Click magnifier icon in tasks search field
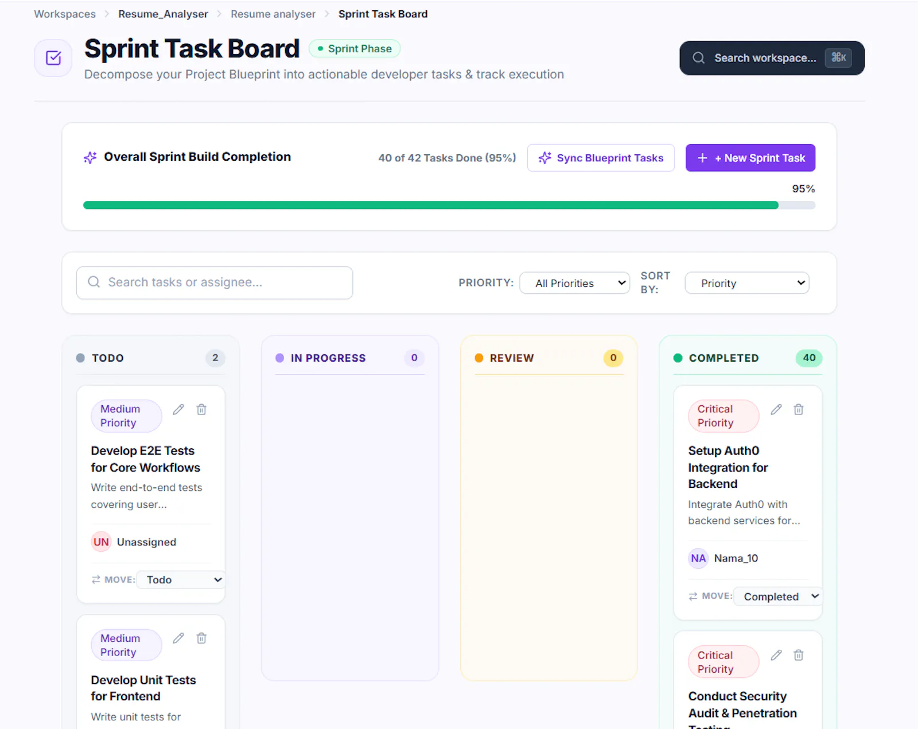This screenshot has width=918, height=729. (94, 282)
